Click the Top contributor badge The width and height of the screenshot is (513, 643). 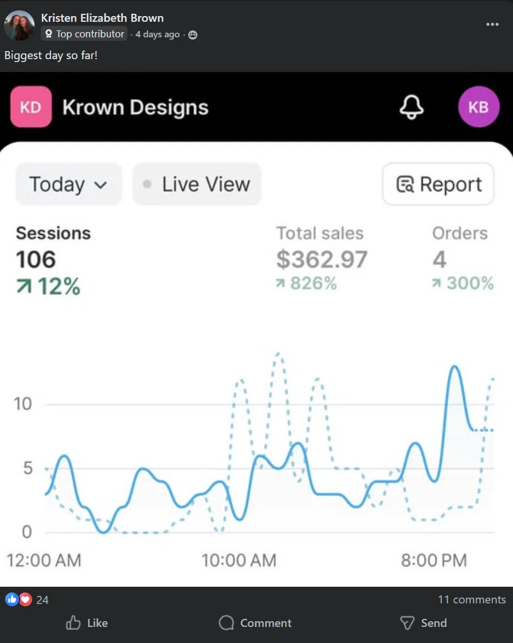(x=84, y=34)
